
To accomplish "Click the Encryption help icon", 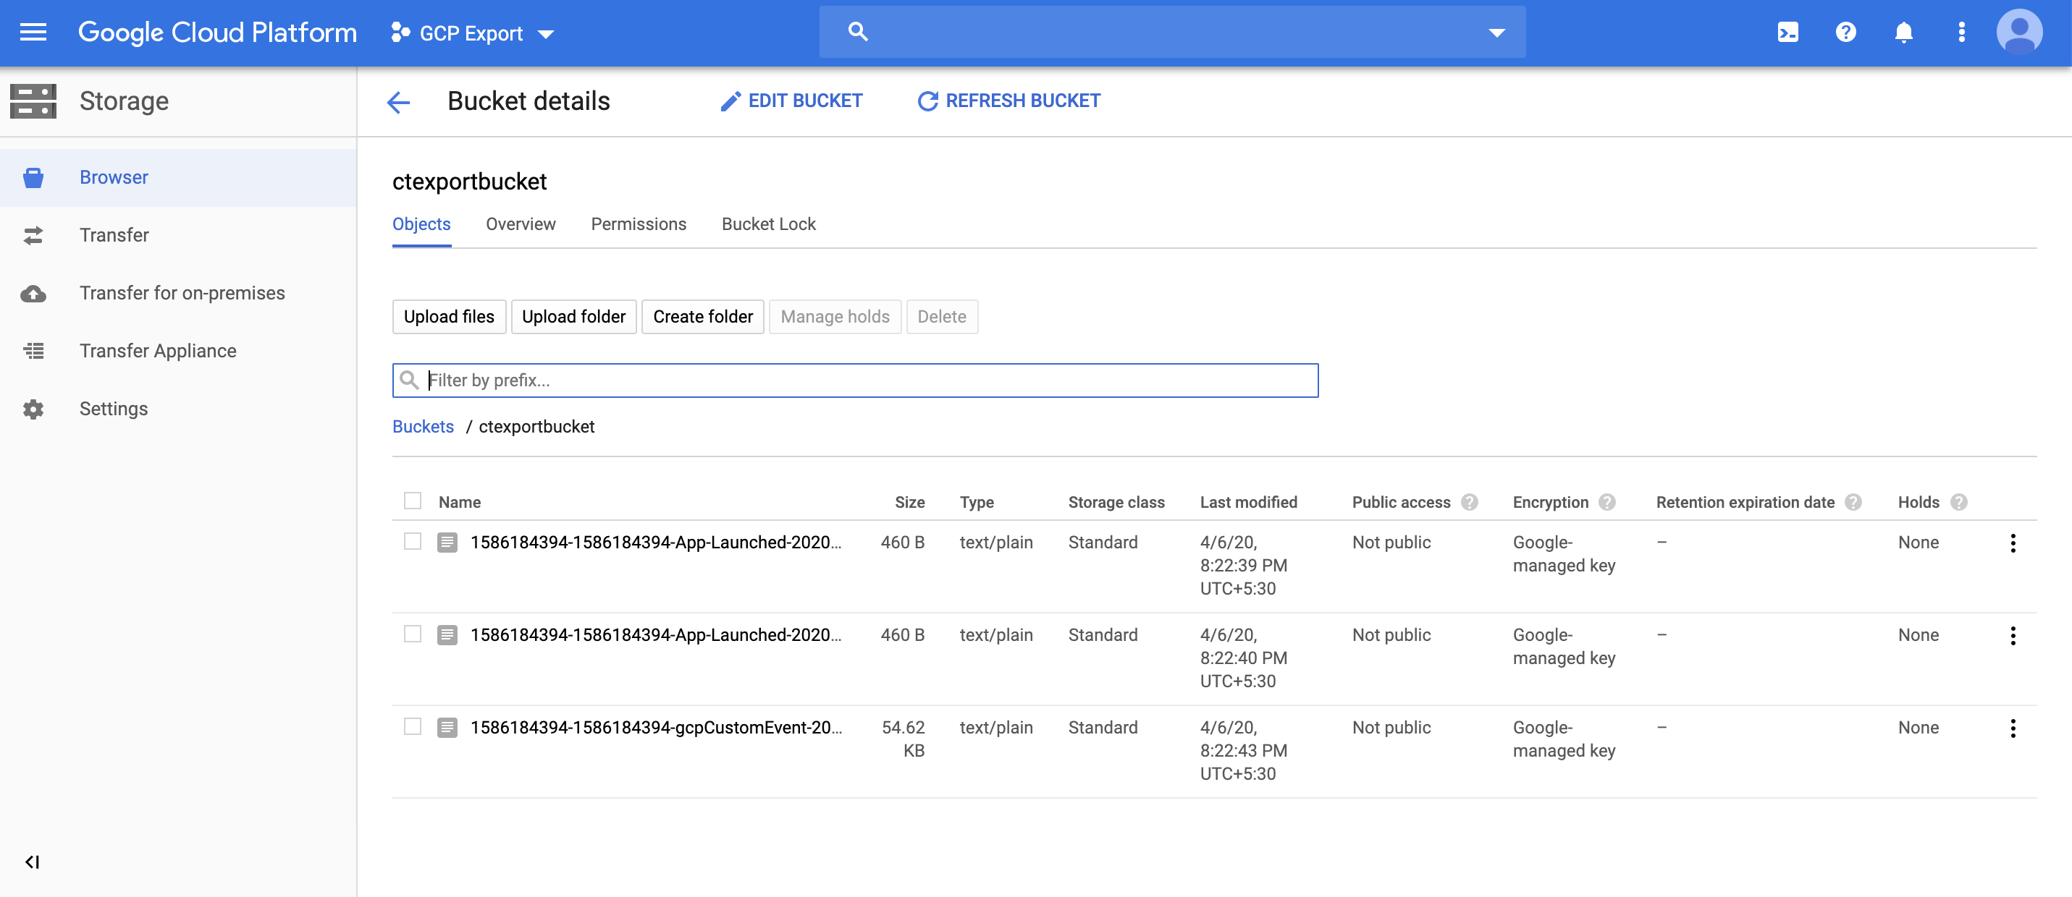I will 1607,502.
